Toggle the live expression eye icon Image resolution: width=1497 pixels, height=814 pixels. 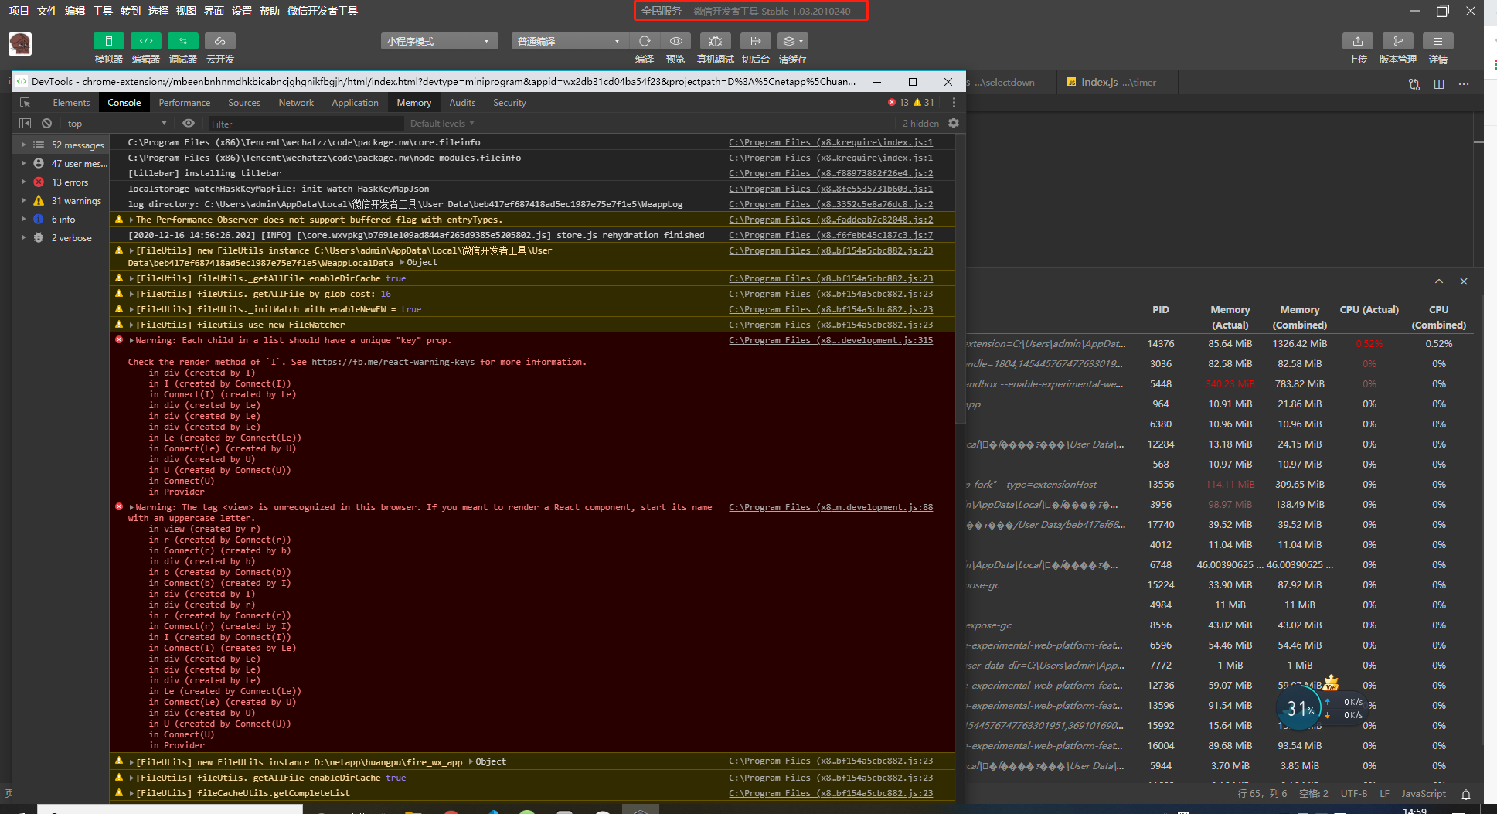pos(189,124)
